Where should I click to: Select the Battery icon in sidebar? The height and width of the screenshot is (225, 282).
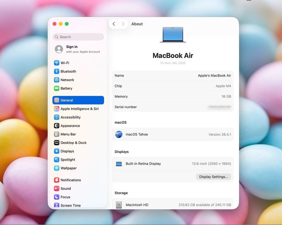tap(56, 88)
